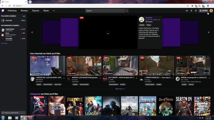This screenshot has height=120, width=214.
Task: Open followed channel Anomaly
Action: click(13, 20)
